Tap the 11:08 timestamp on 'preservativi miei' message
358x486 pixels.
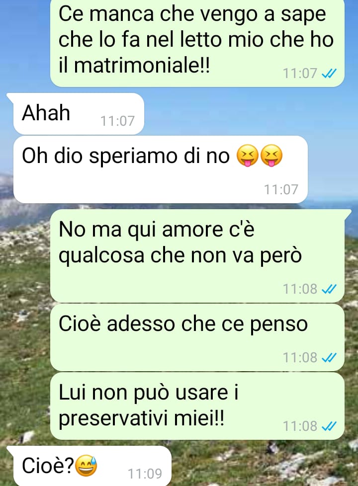(x=300, y=426)
